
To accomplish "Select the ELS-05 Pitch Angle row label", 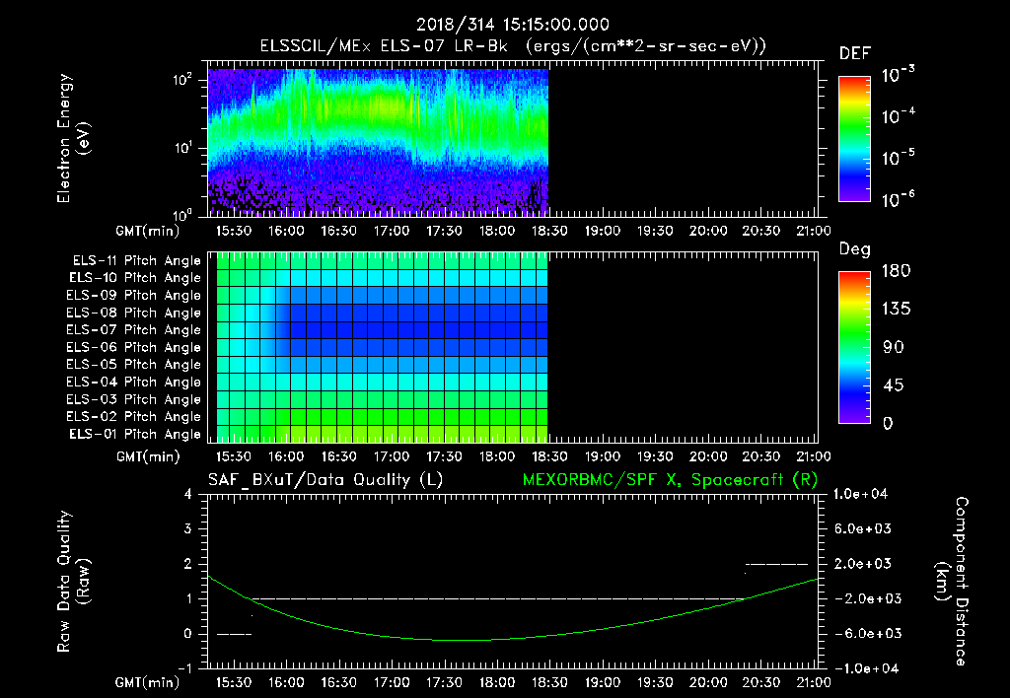I will point(133,365).
